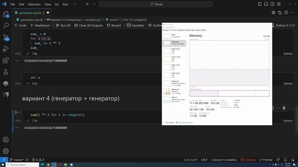Click Clear All Outputs
298x167 pixels.
pyautogui.click(x=88, y=26)
